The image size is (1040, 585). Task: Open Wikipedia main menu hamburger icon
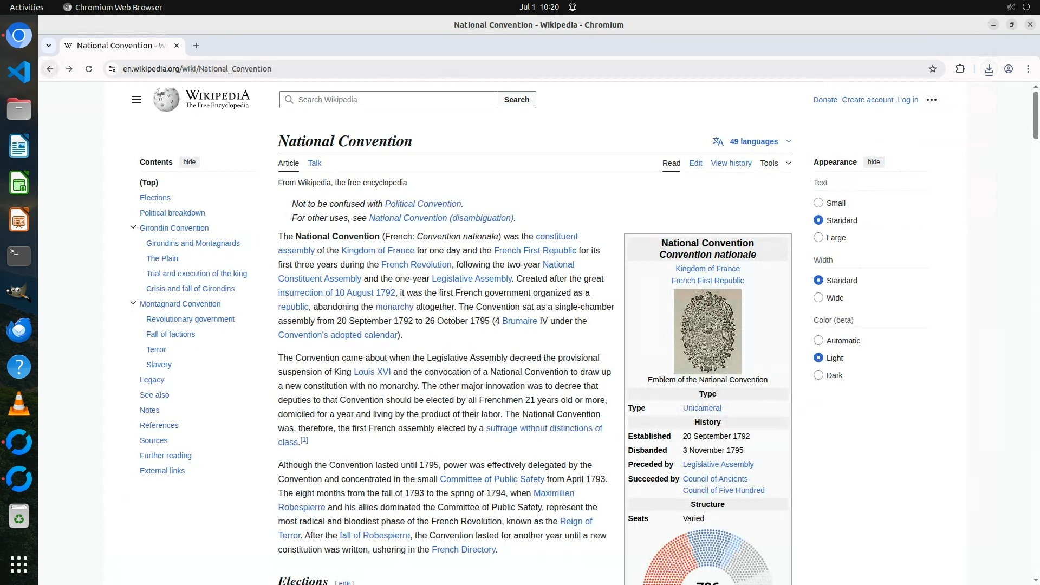tap(136, 100)
